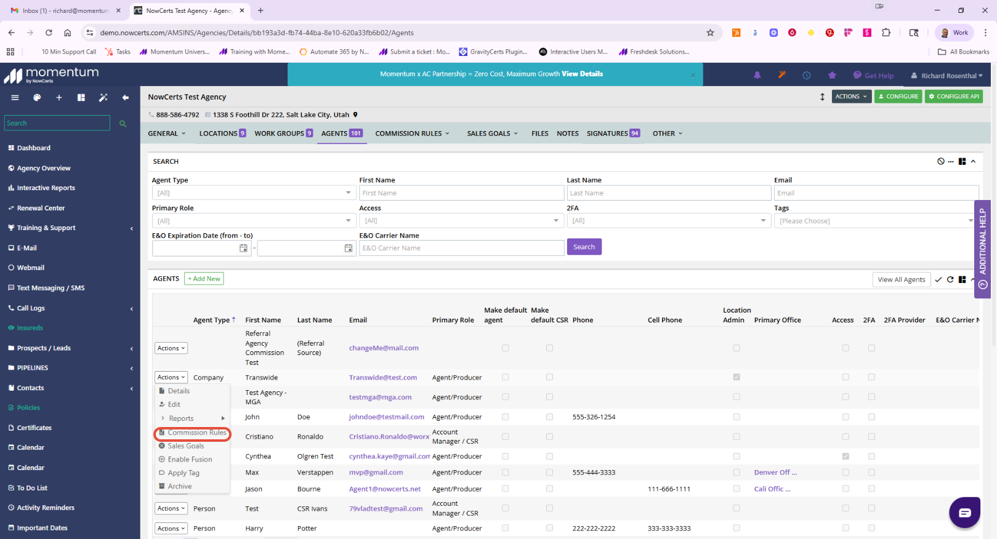Expand the Primary Role filter dropdown
Screen dimensions: 997x539
pyautogui.click(x=254, y=221)
